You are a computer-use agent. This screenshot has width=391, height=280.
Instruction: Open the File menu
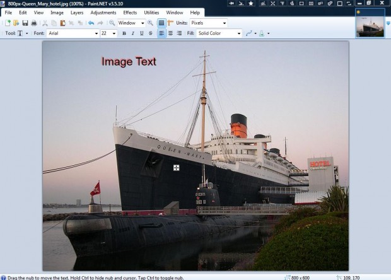point(8,13)
